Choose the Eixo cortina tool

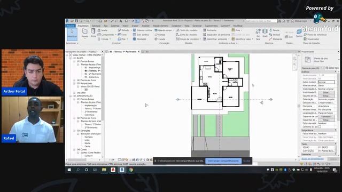[141, 35]
